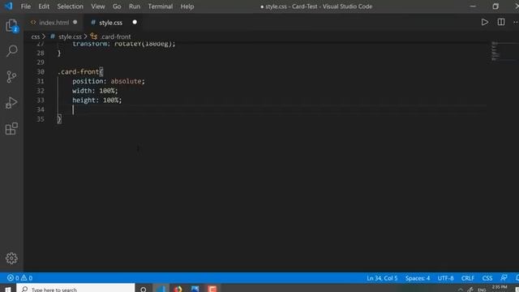Minimize the VS Code window
519x292 pixels.
[x=473, y=6]
